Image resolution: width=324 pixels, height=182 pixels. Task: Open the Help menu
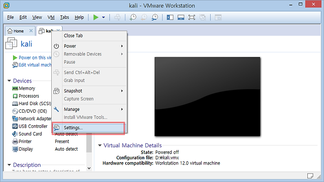click(79, 18)
